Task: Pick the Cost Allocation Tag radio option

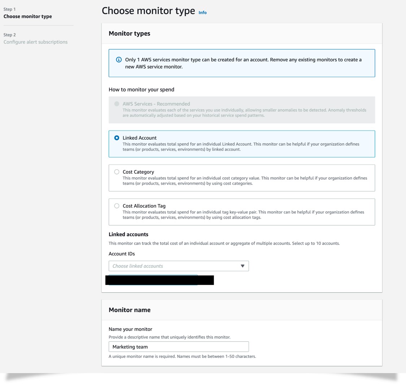Action: [x=117, y=206]
